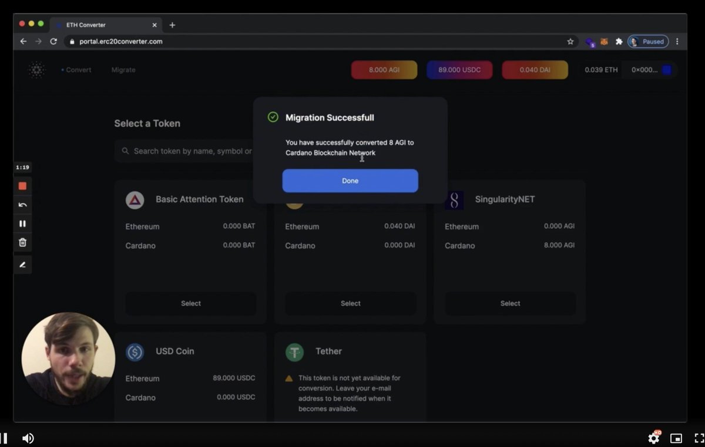This screenshot has width=705, height=447.
Task: Click the Tether warning triangle icon
Action: 289,378
